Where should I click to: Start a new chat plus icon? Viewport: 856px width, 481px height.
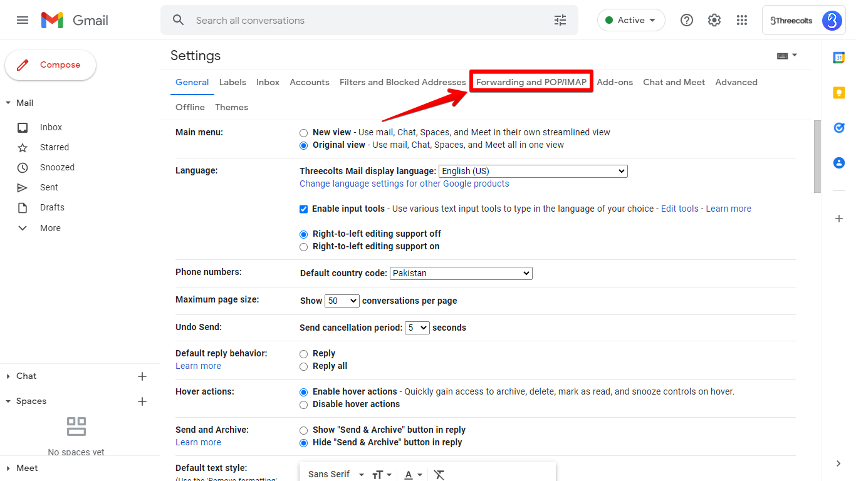point(142,376)
